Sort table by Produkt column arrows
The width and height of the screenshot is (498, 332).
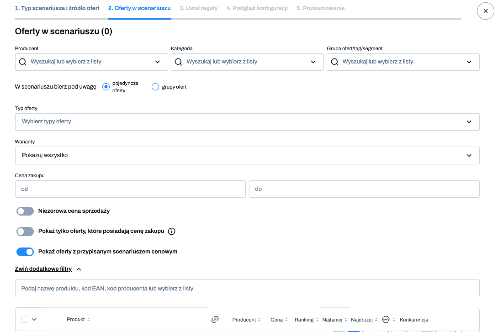click(89, 320)
